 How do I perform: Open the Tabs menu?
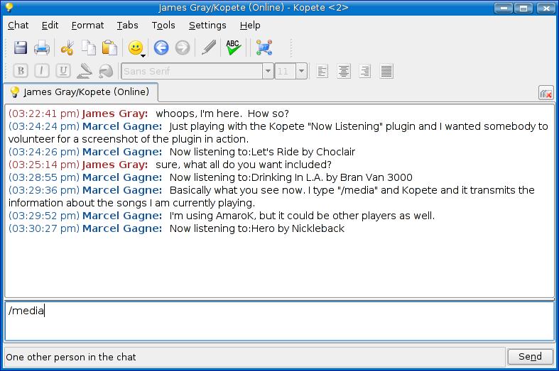(128, 25)
